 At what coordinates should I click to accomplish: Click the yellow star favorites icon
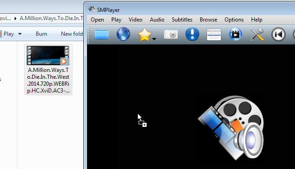144,35
